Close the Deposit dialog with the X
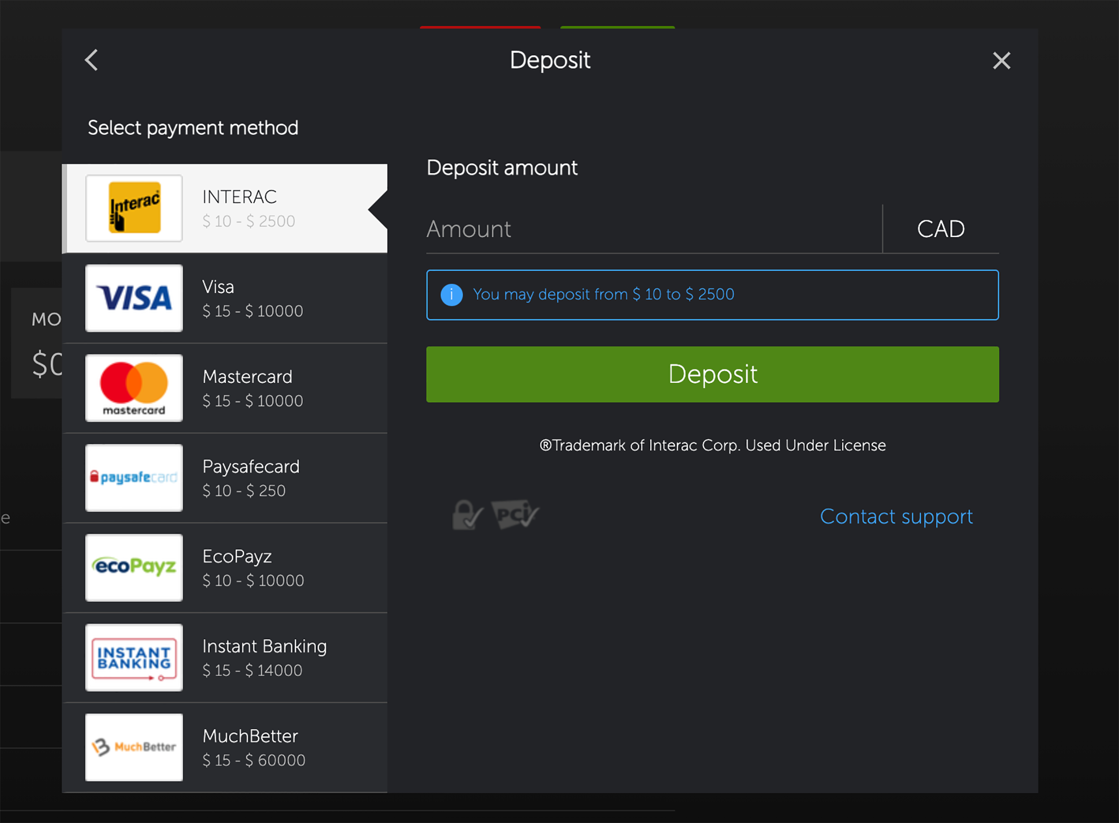The width and height of the screenshot is (1119, 823). (x=1001, y=61)
